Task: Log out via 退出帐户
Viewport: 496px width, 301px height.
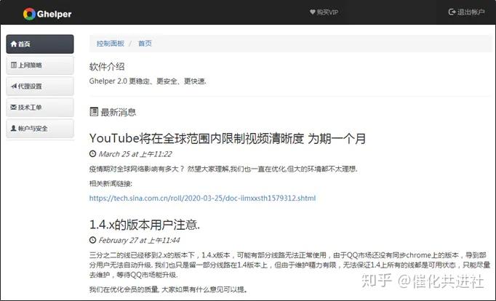Action: [x=467, y=12]
